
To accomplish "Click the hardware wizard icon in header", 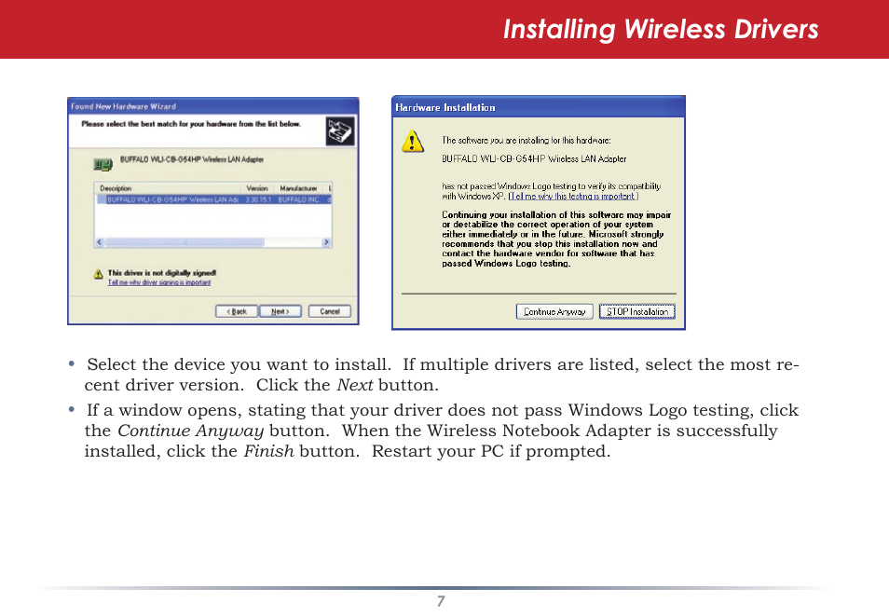I will pos(340,131).
